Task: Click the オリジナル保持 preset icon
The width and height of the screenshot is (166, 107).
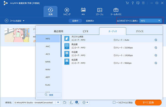Action: tap(67, 38)
